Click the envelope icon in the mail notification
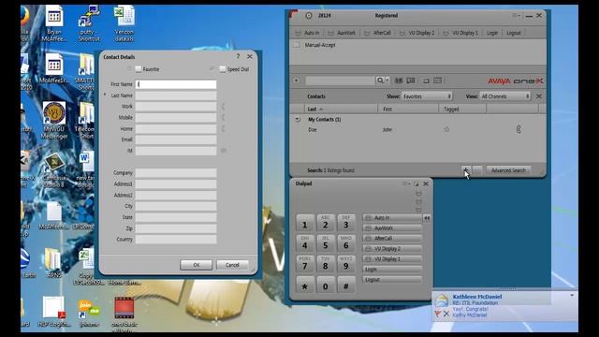Viewport: 599px width, 337px height. 442,300
